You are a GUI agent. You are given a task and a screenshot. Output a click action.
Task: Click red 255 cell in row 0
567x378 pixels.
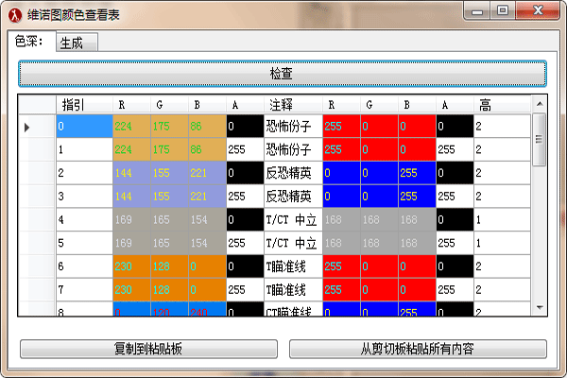(x=341, y=127)
